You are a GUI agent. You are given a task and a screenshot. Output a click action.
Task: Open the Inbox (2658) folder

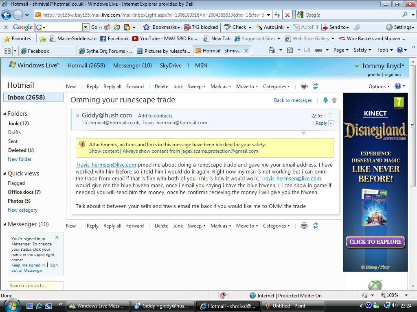pyautogui.click(x=33, y=97)
